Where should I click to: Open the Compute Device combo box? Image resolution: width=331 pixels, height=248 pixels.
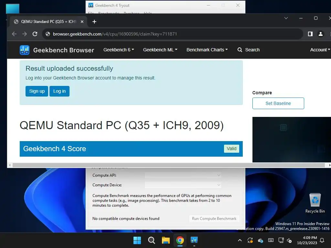(x=183, y=185)
